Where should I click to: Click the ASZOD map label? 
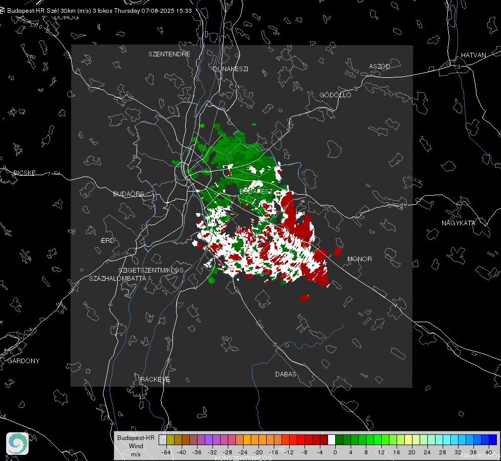click(x=380, y=67)
